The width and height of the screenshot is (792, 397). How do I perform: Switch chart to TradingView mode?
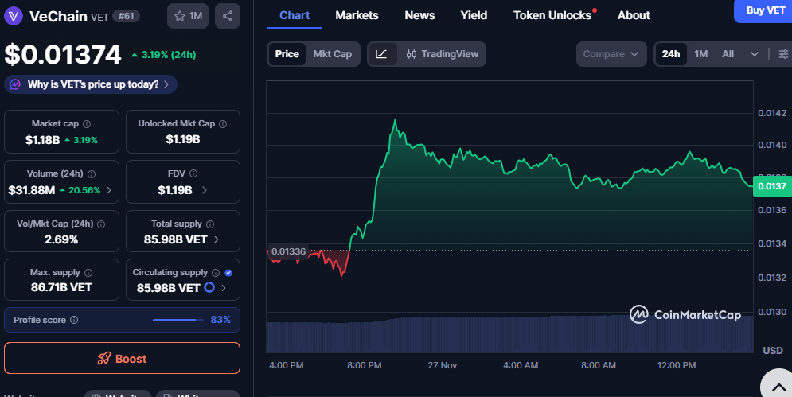pyautogui.click(x=442, y=54)
